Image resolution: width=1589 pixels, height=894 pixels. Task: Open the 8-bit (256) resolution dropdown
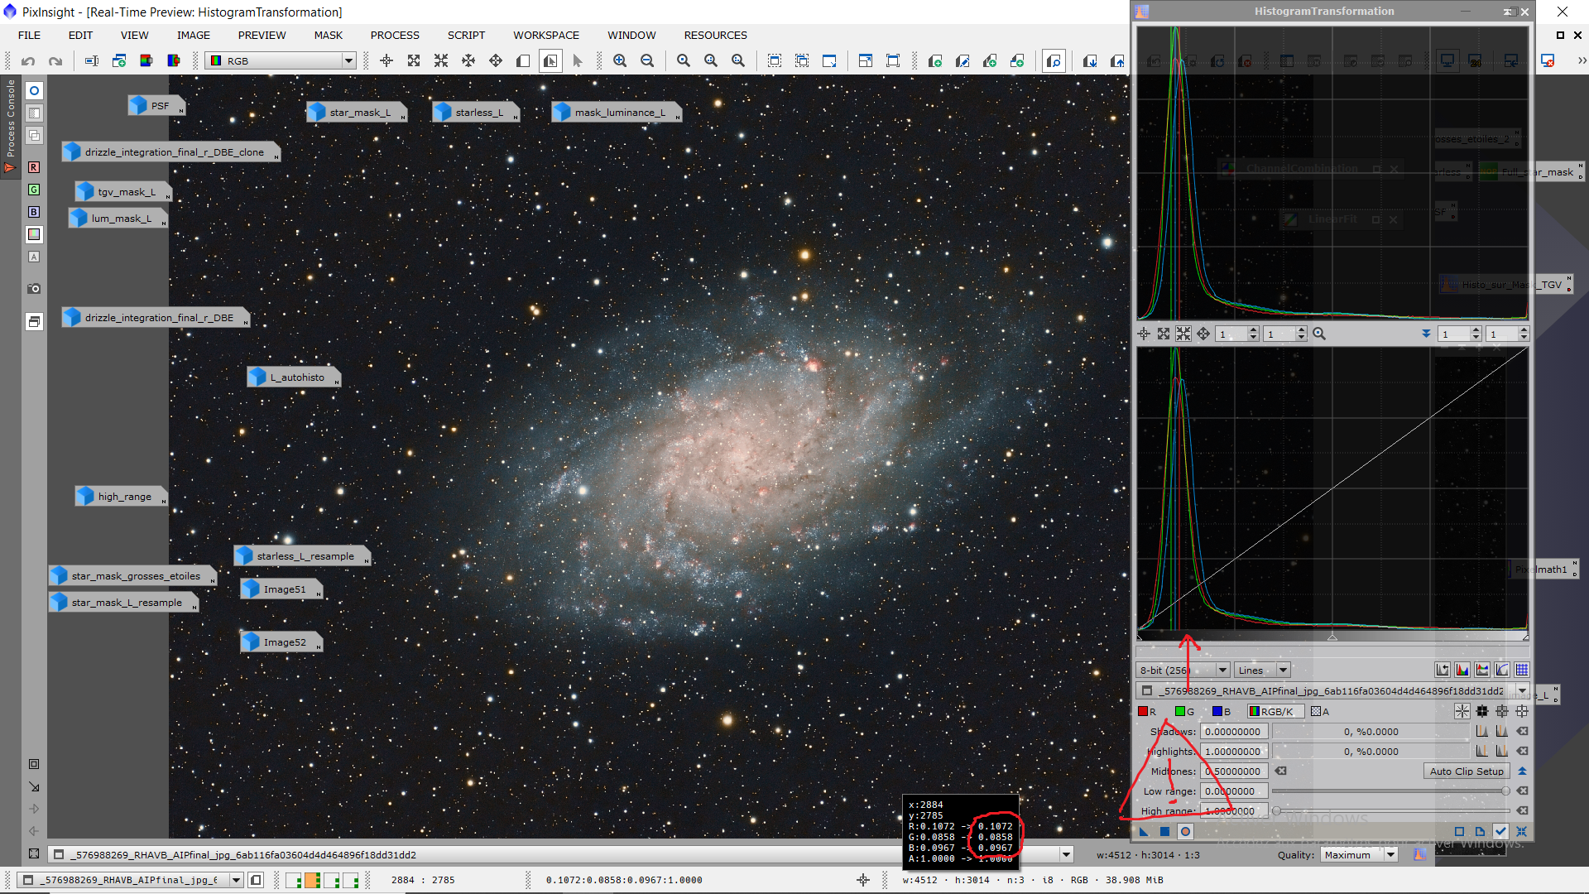[x=1222, y=670]
